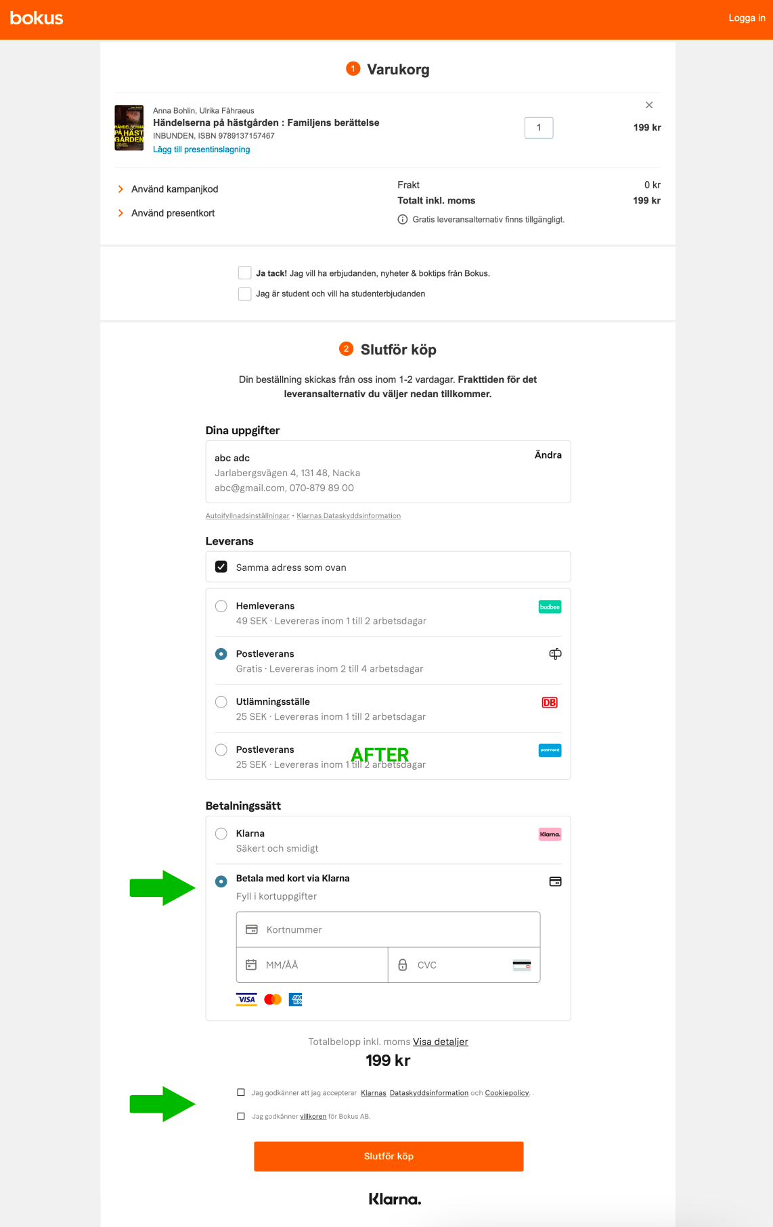Click the info icon next to Gratis leveransalternativ
773x1227 pixels.
[403, 219]
